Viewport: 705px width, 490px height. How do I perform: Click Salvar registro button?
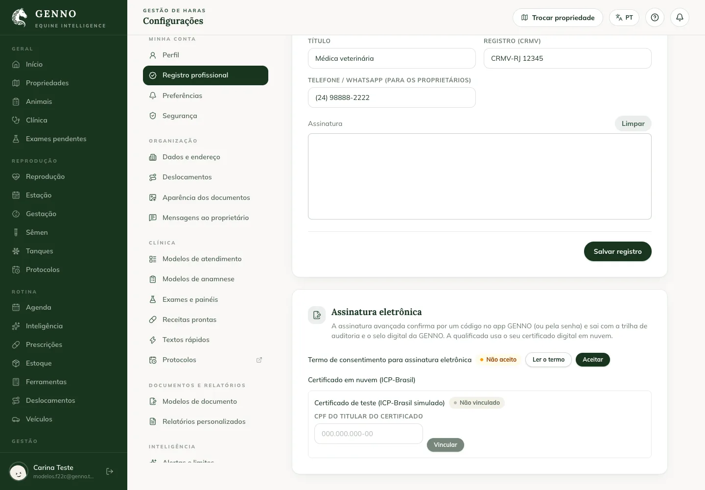coord(617,251)
